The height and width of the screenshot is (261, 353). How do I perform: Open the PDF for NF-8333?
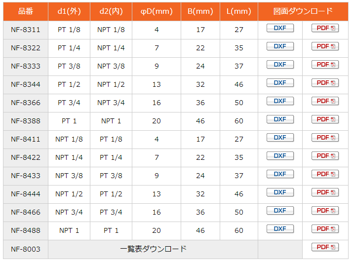[325, 65]
